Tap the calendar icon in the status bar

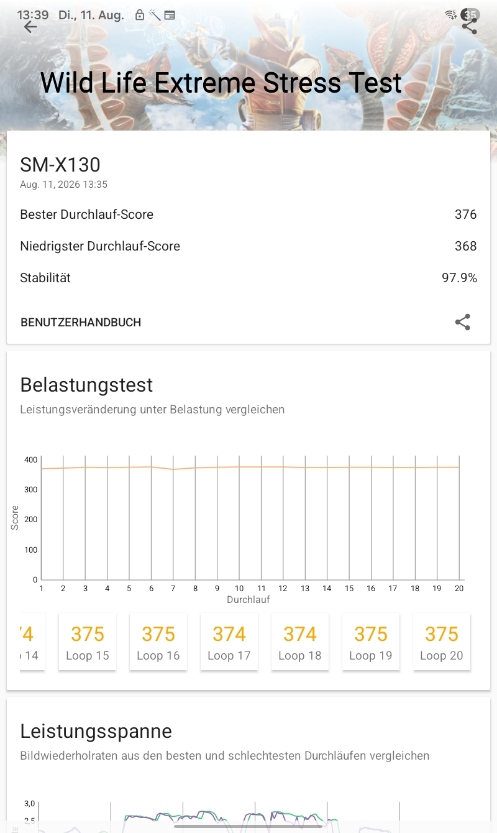coord(170,15)
